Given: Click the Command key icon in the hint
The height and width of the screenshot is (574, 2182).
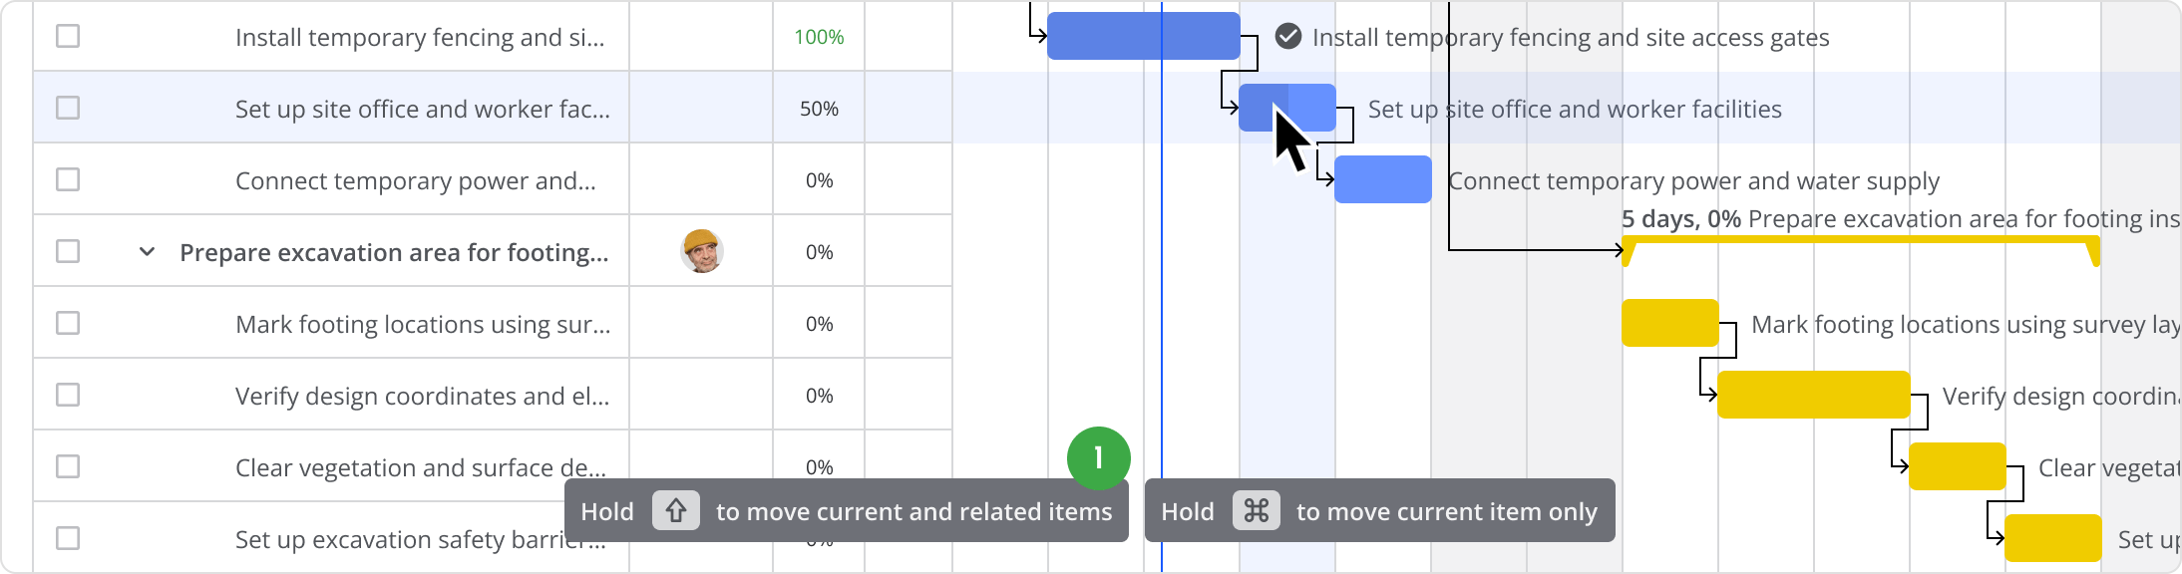Looking at the screenshot, I should coord(1256,511).
